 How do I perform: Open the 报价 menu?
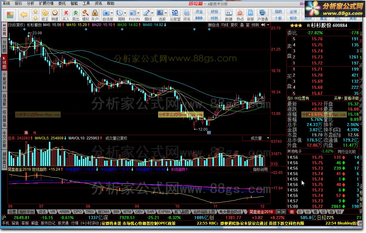click(x=18, y=4)
